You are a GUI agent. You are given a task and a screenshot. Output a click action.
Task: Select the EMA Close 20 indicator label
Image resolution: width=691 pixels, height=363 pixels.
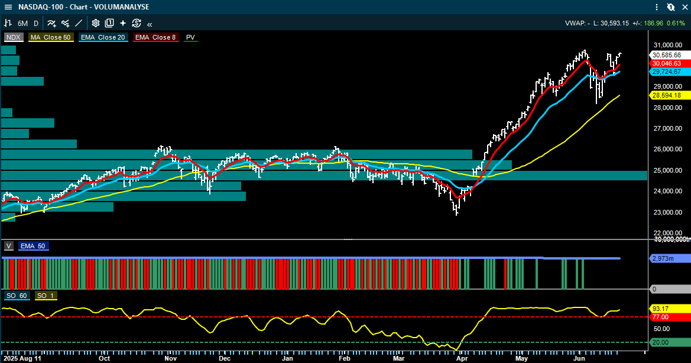[x=103, y=37]
